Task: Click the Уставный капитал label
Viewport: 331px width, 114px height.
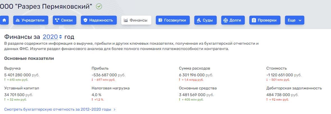Action: coord(22,88)
